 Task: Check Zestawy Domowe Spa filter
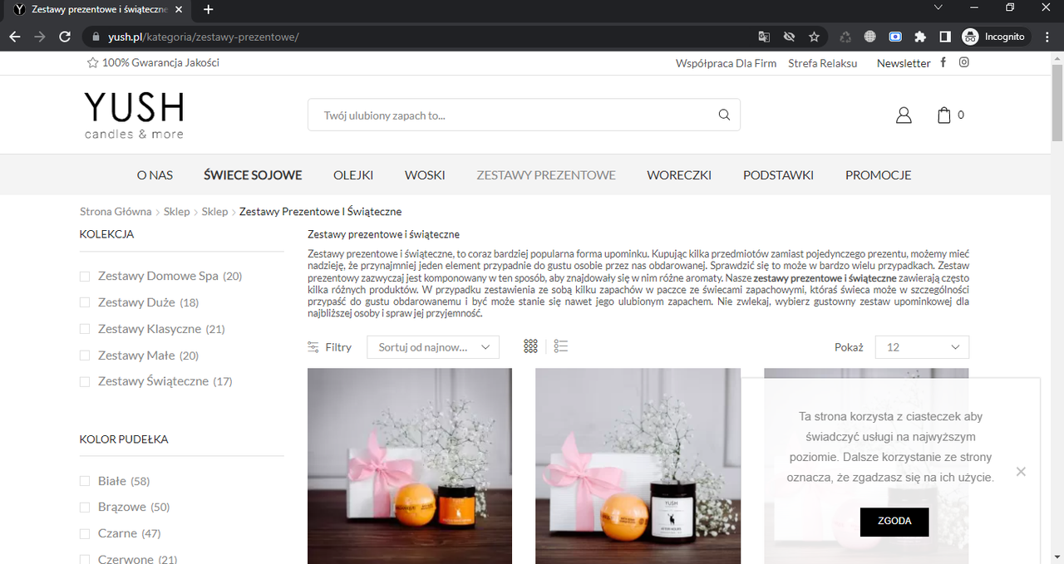pos(85,276)
